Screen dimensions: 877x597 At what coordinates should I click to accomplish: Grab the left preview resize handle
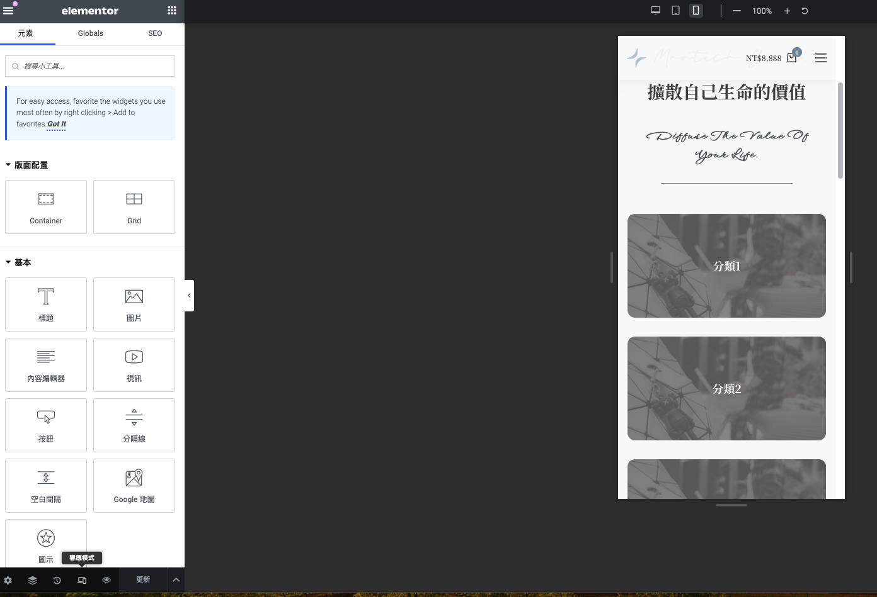(612, 267)
